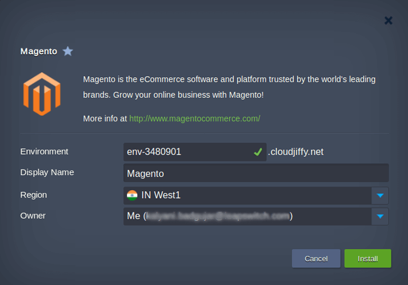This screenshot has height=285, width=408.
Task: Expand the Owner dropdown arrow
Action: pyautogui.click(x=380, y=216)
